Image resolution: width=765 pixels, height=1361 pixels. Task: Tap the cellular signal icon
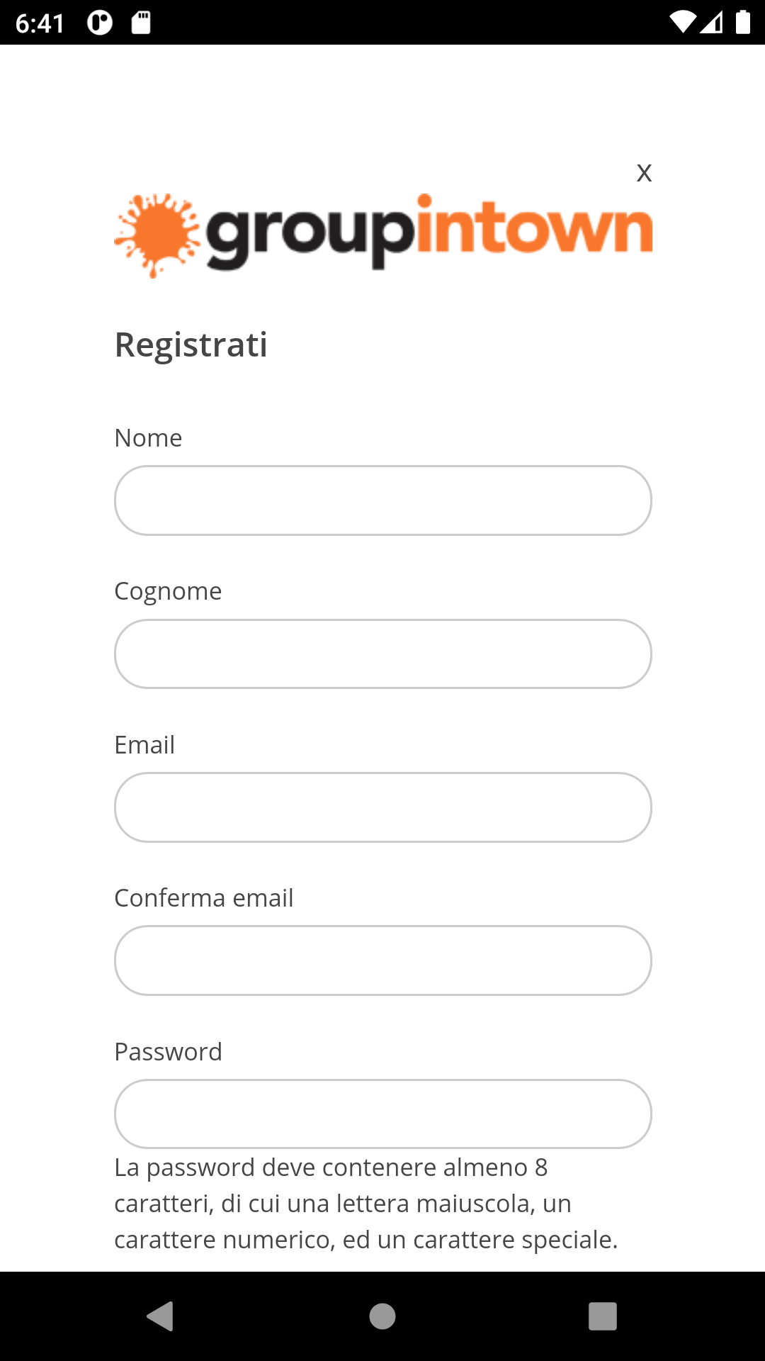pyautogui.click(x=712, y=23)
